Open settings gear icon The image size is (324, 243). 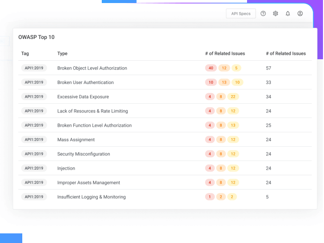click(275, 14)
